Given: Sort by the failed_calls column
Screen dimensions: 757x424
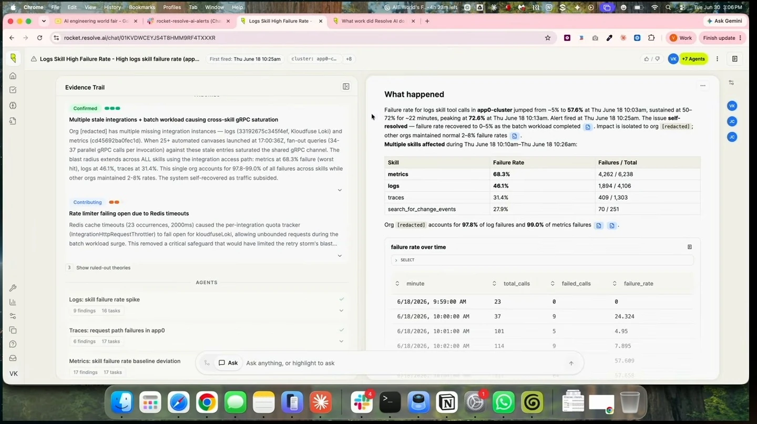Looking at the screenshot, I should (553, 284).
